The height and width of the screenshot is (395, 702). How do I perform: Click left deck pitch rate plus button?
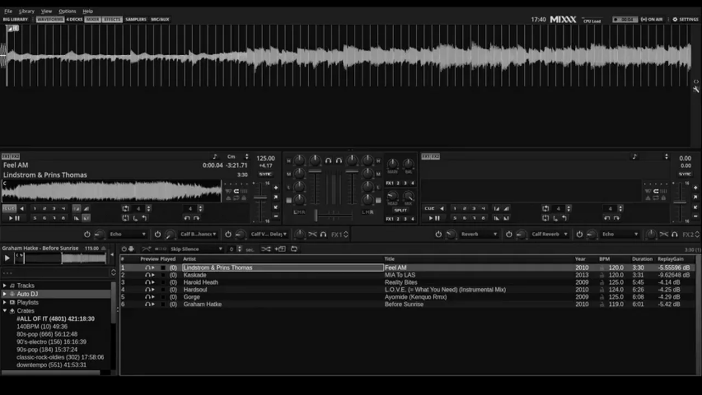276,187
